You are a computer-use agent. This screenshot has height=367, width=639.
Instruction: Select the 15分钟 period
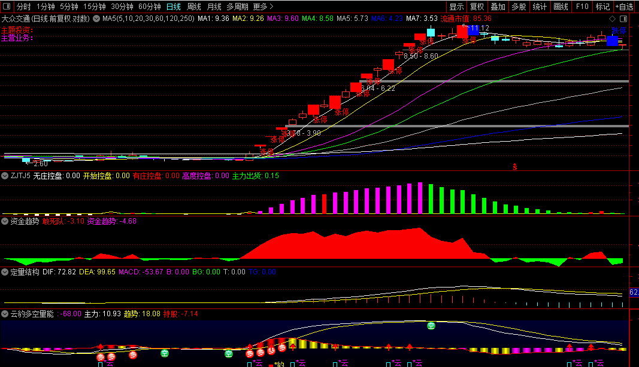click(x=95, y=7)
